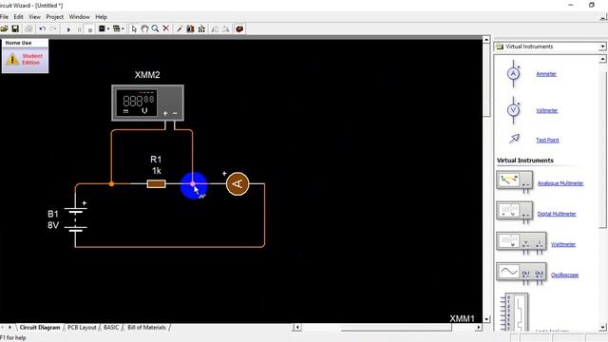Select the Wattmeter instrument thumbnail
The width and height of the screenshot is (608, 342).
click(522, 243)
